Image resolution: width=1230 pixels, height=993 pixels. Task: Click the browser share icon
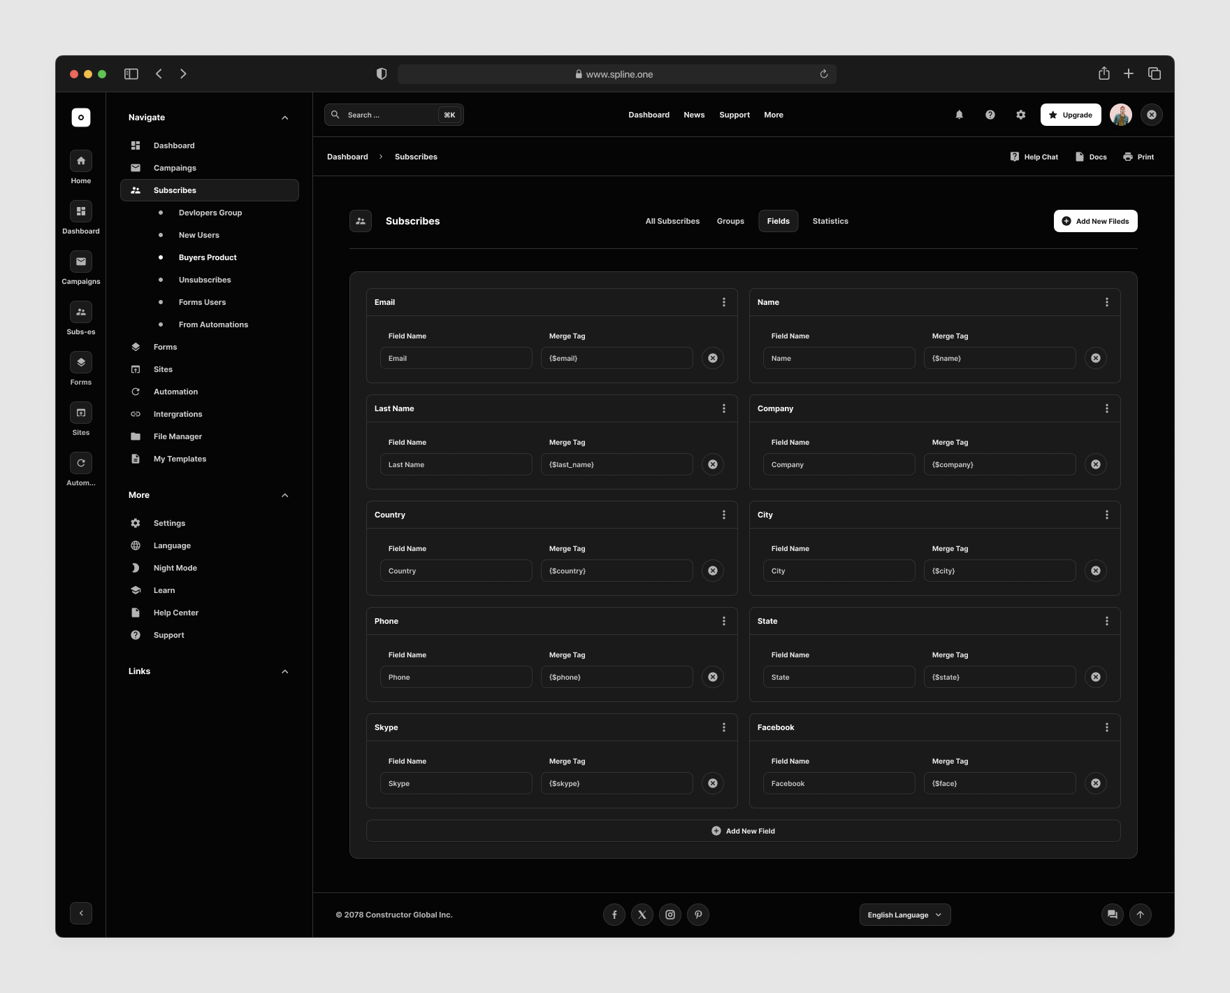click(x=1104, y=73)
